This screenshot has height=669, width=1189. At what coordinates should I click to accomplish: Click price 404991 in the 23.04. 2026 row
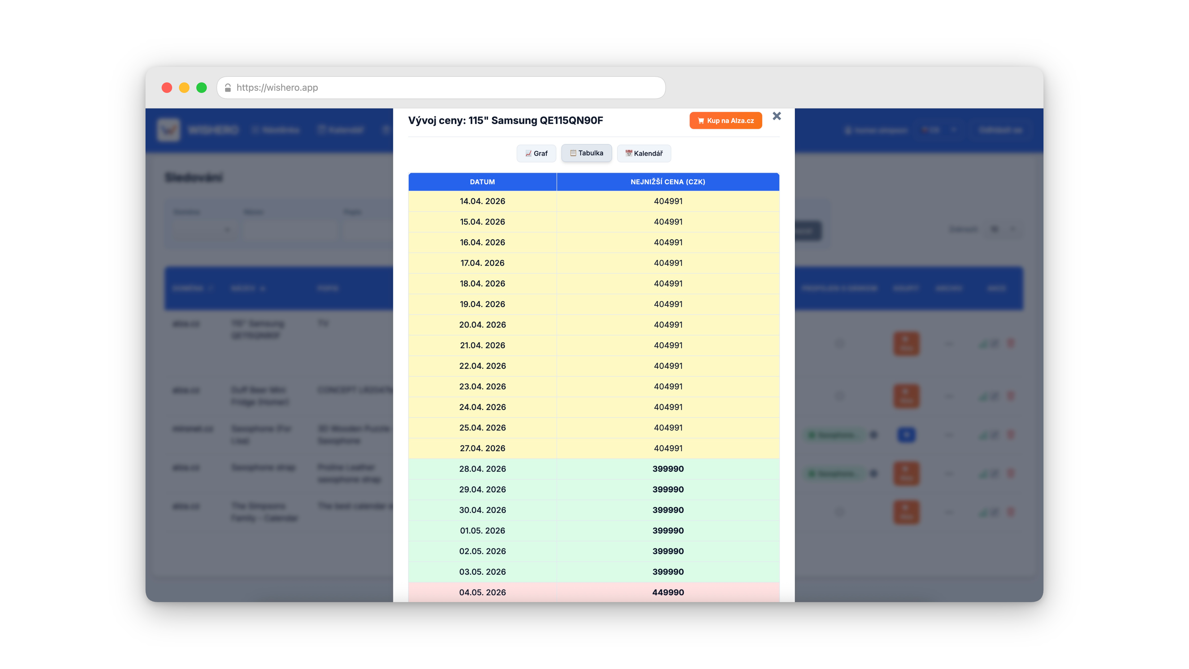point(668,387)
